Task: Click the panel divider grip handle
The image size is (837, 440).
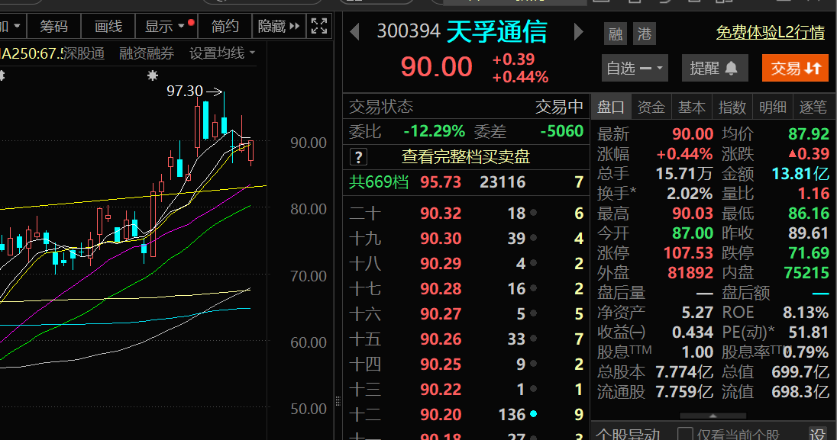Action: (x=338, y=401)
